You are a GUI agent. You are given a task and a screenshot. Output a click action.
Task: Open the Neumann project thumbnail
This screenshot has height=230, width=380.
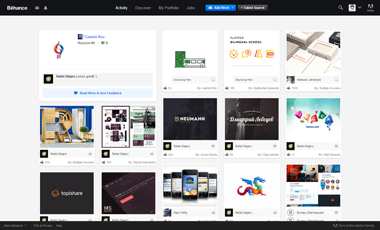pos(190,119)
